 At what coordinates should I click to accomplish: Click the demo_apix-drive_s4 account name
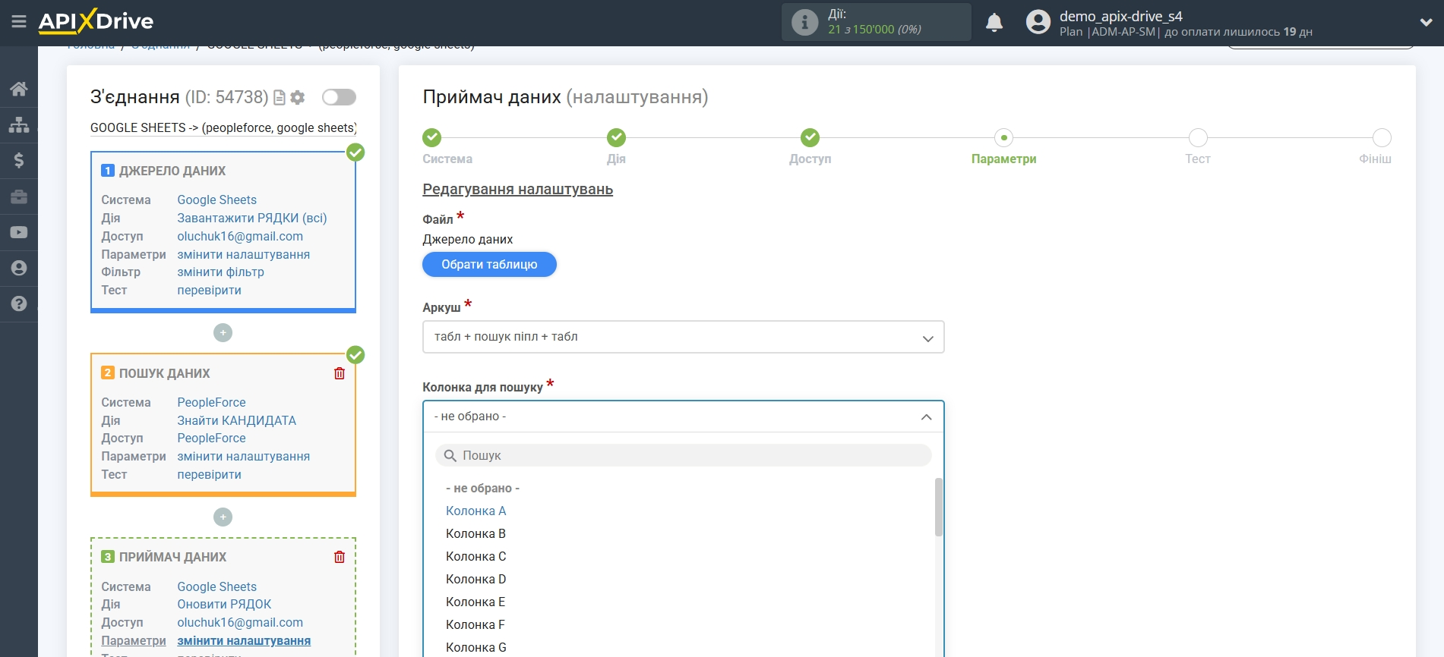[1120, 16]
